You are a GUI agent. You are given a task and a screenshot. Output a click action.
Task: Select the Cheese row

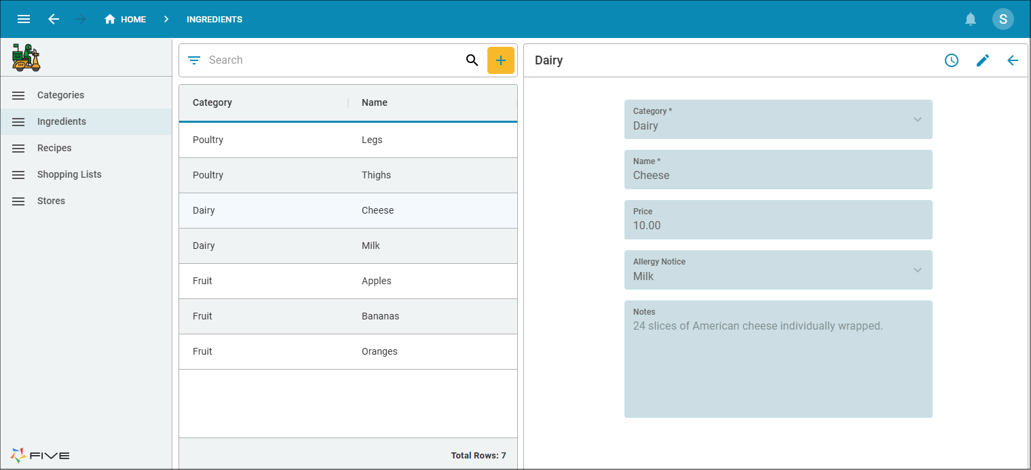point(348,211)
